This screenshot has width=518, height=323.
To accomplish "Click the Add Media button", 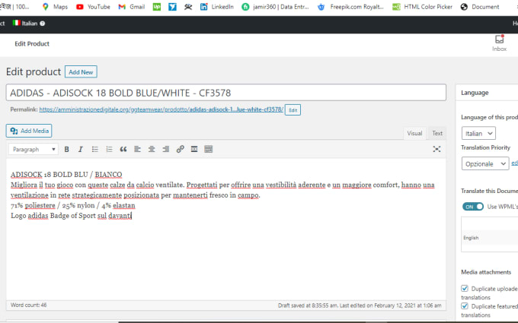I will 29,131.
